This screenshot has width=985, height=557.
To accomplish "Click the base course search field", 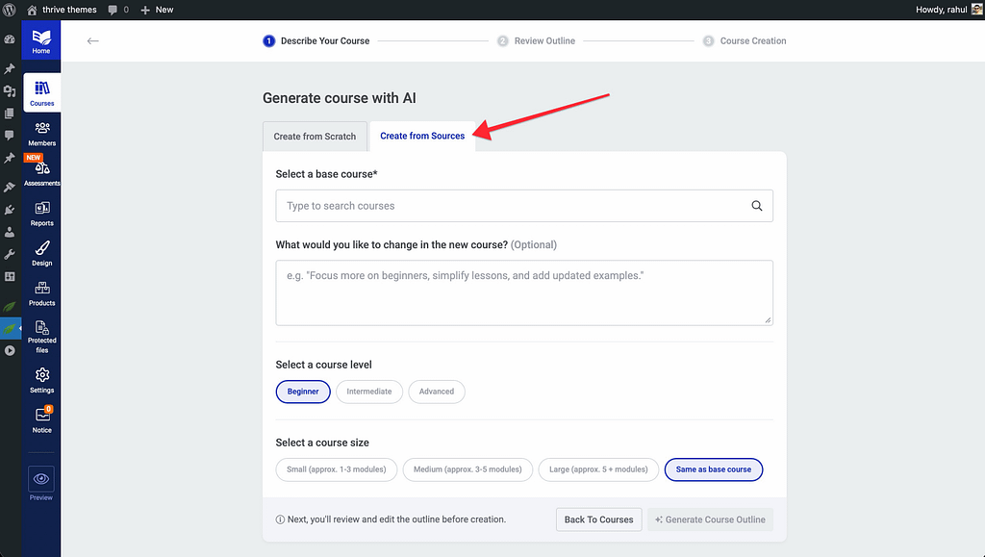I will (x=515, y=206).
